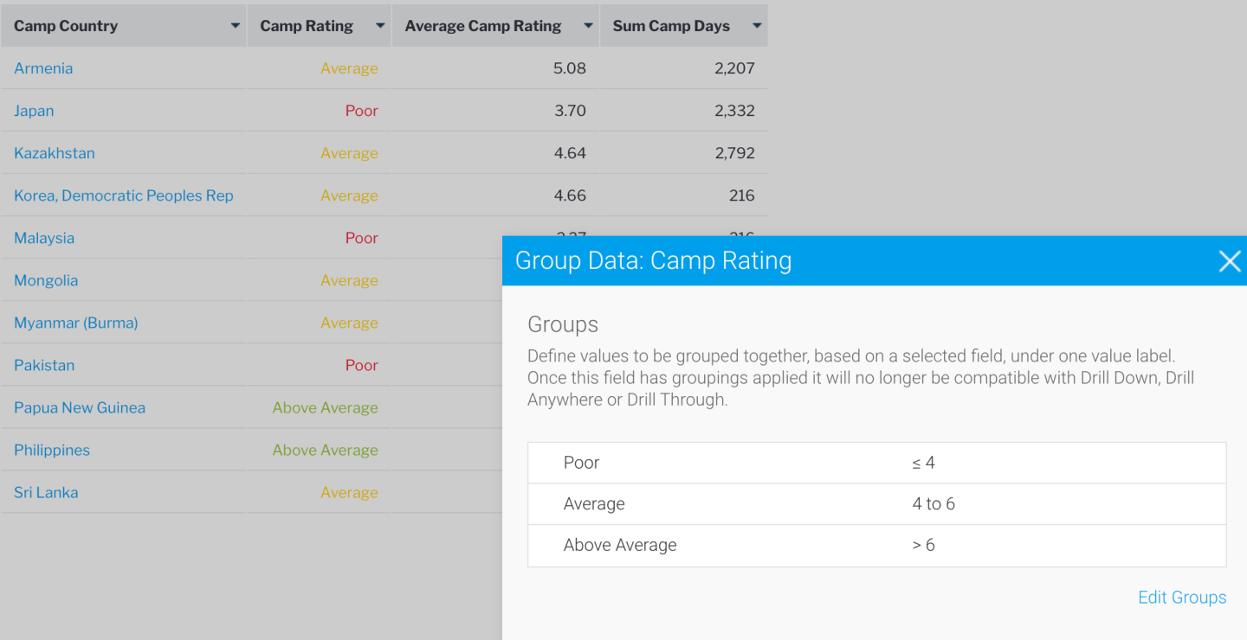Select the Pakistan country link
The width and height of the screenshot is (1247, 640).
[44, 365]
